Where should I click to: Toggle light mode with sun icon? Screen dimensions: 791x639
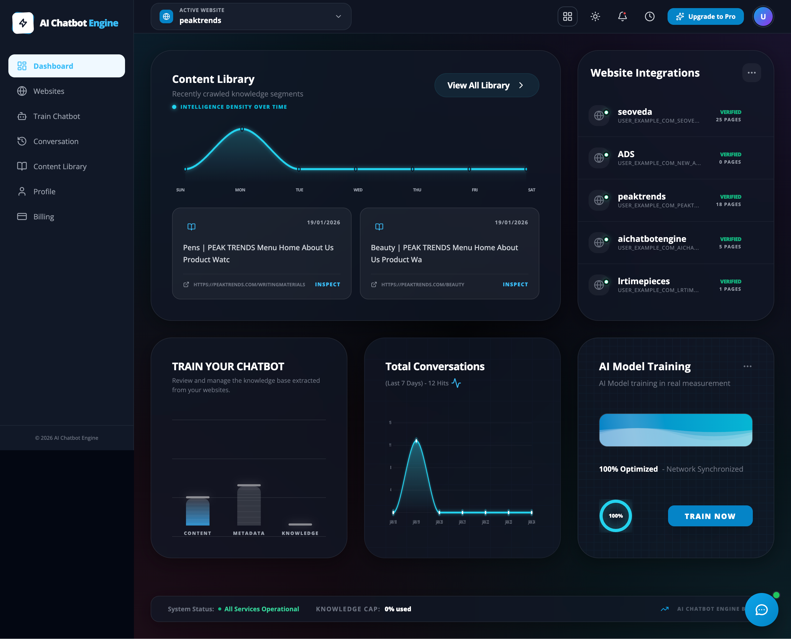[595, 16]
